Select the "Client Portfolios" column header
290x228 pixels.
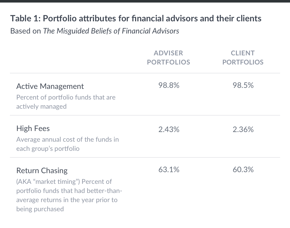(x=243, y=58)
